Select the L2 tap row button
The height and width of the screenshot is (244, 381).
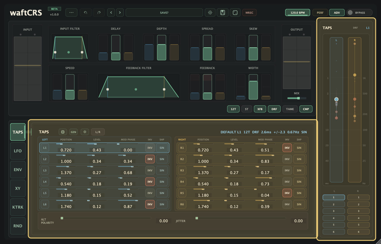pos(45,159)
